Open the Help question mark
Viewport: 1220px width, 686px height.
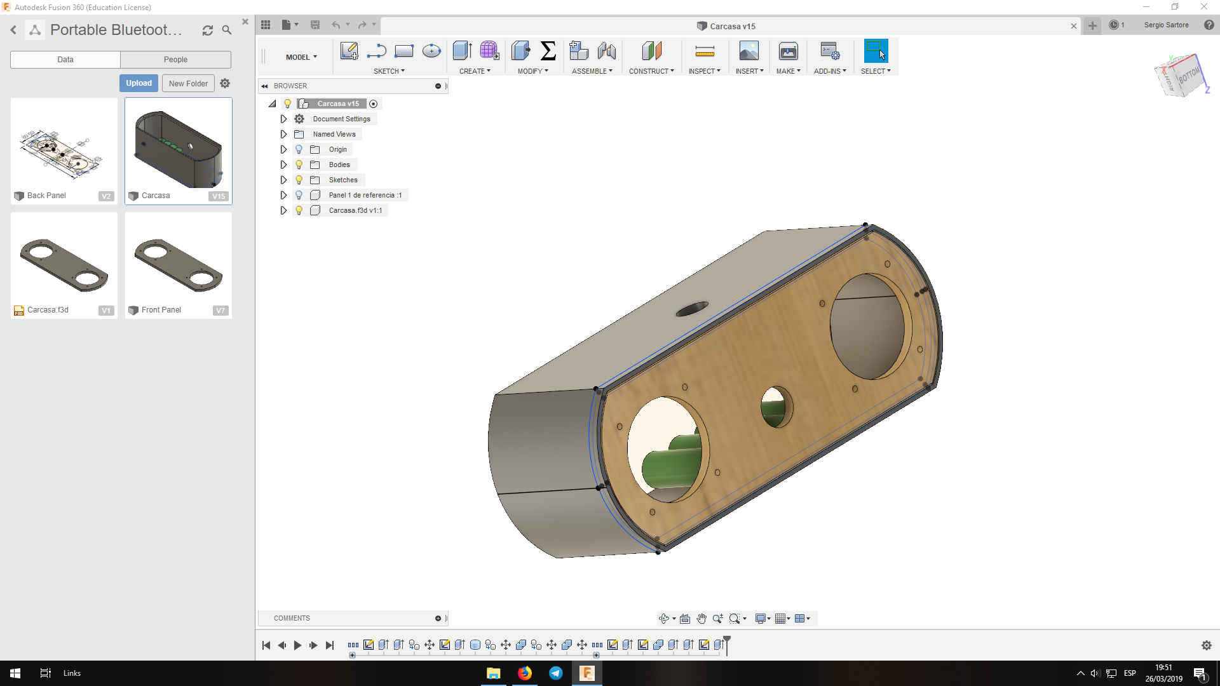[x=1209, y=25]
